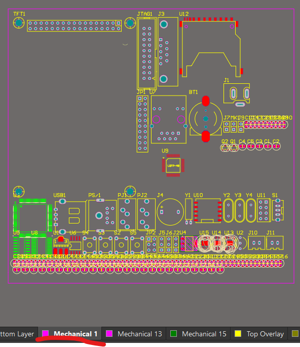Image resolution: width=300 pixels, height=347 pixels.
Task: Select the U1 regulator footprint
Action: [61, 245]
